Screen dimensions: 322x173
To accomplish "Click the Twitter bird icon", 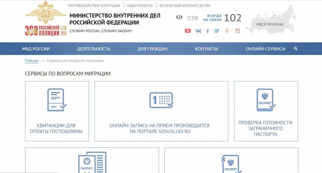I will 216,31.
